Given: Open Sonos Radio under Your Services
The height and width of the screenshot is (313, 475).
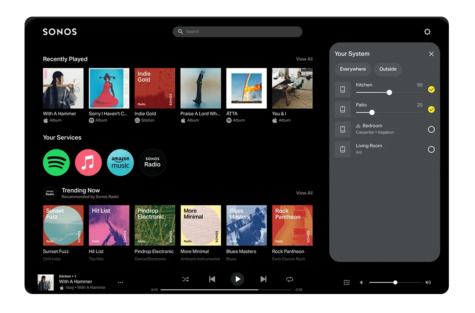Looking at the screenshot, I should click(152, 162).
